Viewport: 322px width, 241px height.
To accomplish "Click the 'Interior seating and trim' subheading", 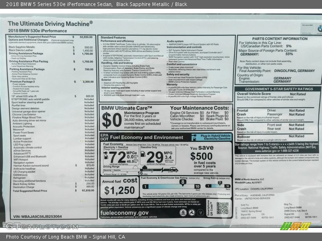I will tap(116, 88).
